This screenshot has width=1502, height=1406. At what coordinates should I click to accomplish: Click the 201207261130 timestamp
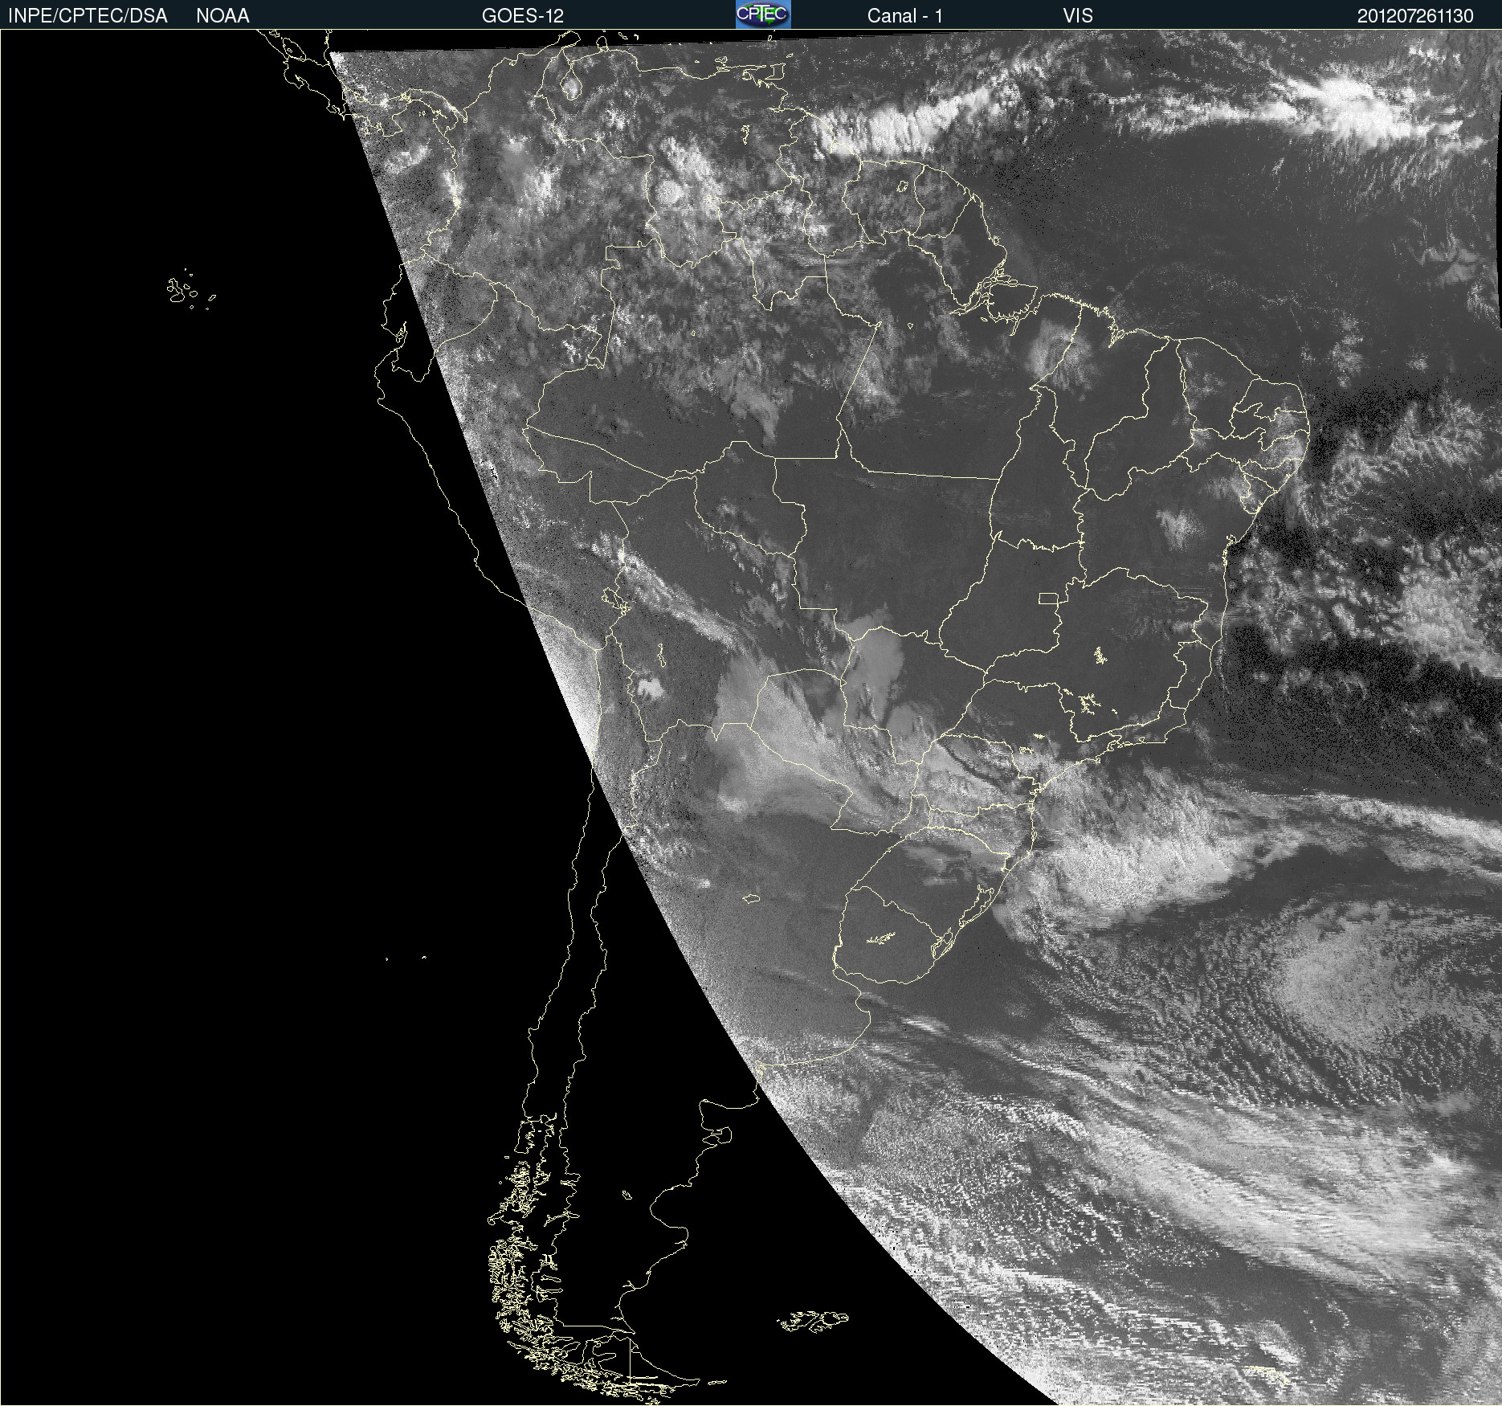[x=1415, y=16]
